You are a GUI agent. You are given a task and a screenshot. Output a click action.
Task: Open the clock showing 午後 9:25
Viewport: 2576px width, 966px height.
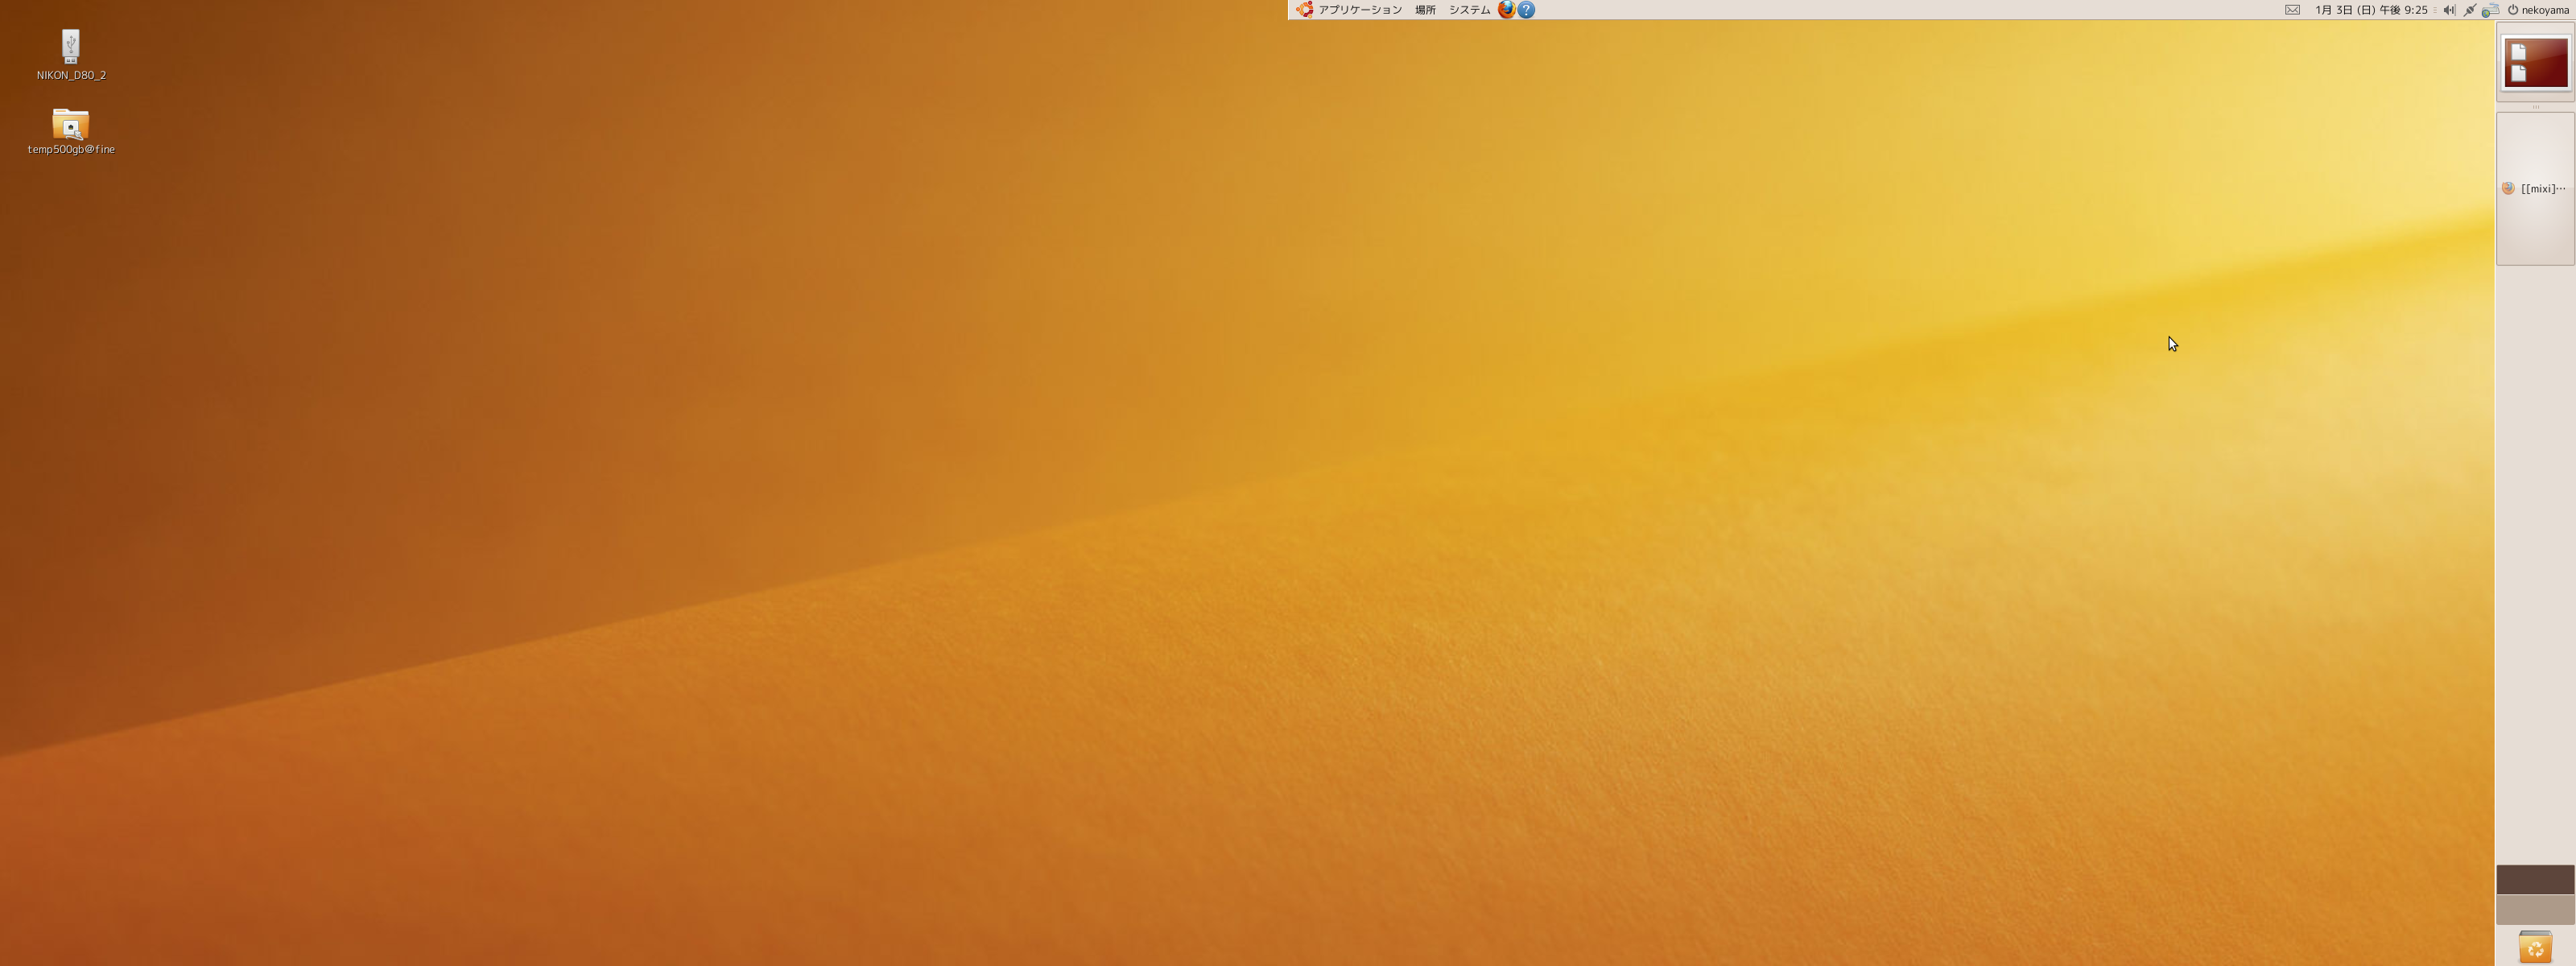tap(2371, 10)
